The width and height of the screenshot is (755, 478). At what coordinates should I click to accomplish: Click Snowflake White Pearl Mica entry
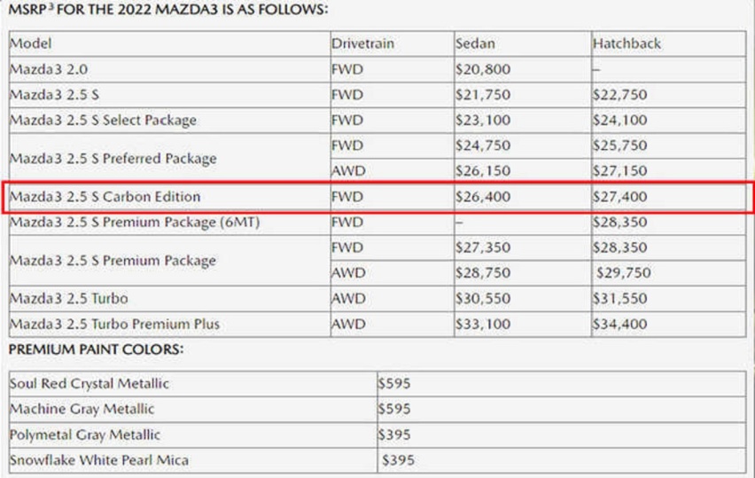[x=99, y=460]
